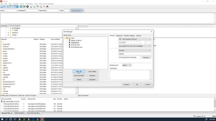The height and width of the screenshot is (121, 216).
Task: Toggle transfer queue display toolbar icon
Action: 17,7
